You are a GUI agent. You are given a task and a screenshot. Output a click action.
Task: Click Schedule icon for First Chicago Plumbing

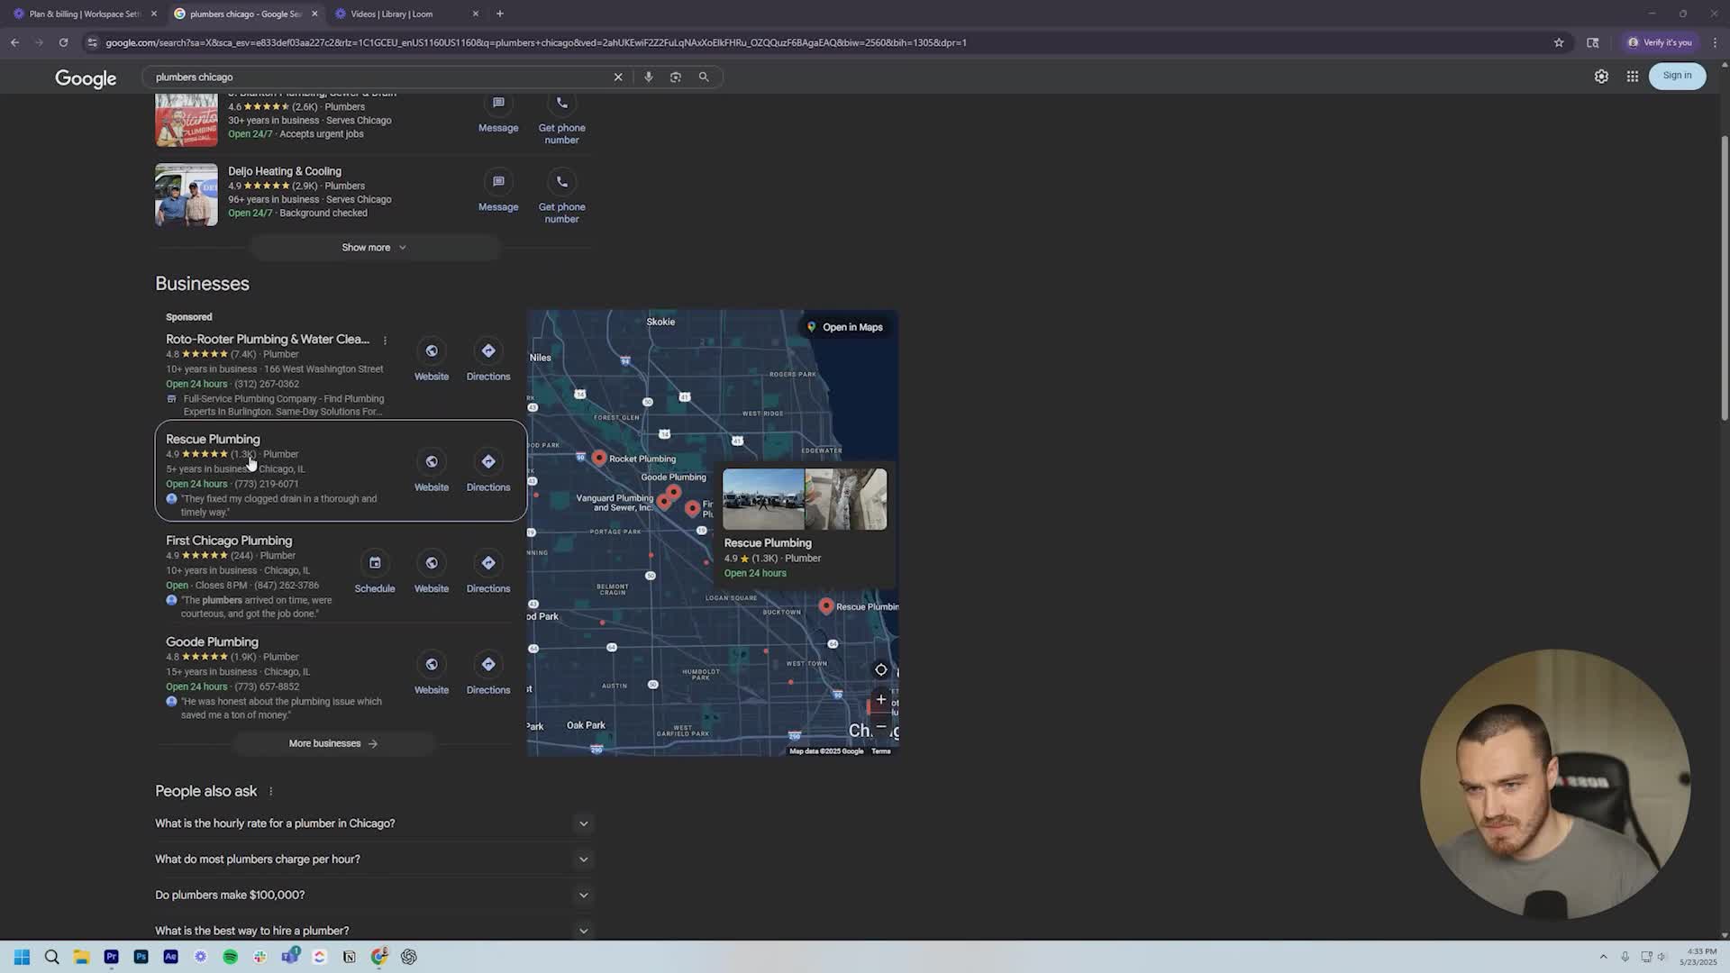coord(375,563)
